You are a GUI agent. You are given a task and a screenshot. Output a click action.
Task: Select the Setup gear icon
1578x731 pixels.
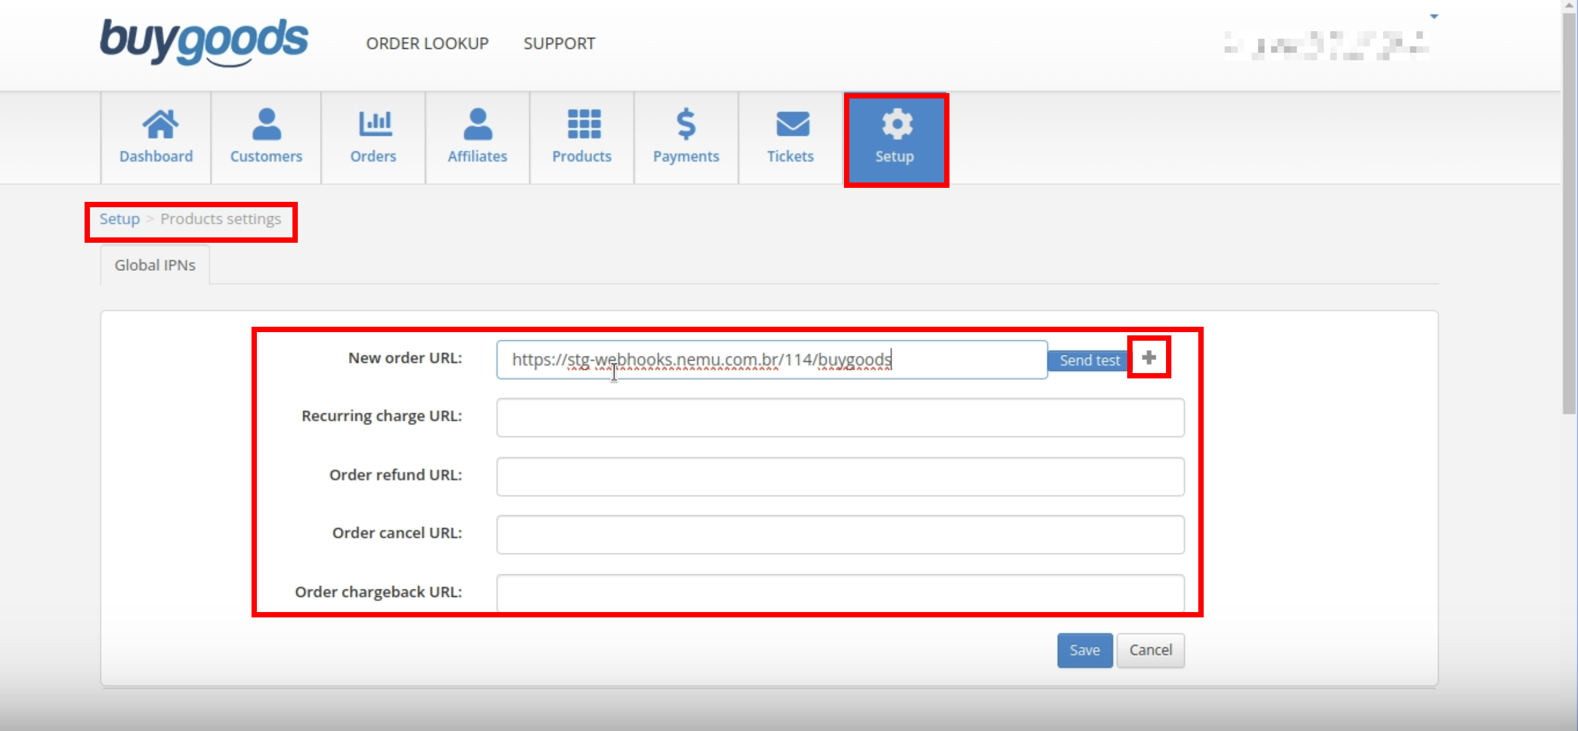coord(896,124)
